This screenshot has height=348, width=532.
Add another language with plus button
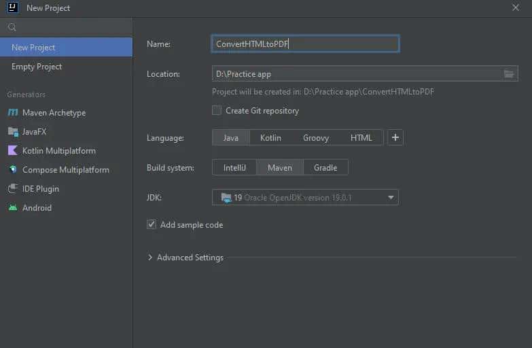(395, 137)
